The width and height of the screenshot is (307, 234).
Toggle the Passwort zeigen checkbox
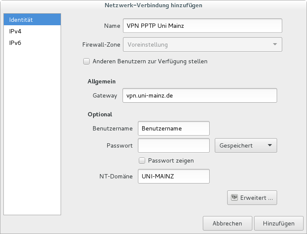point(142,161)
